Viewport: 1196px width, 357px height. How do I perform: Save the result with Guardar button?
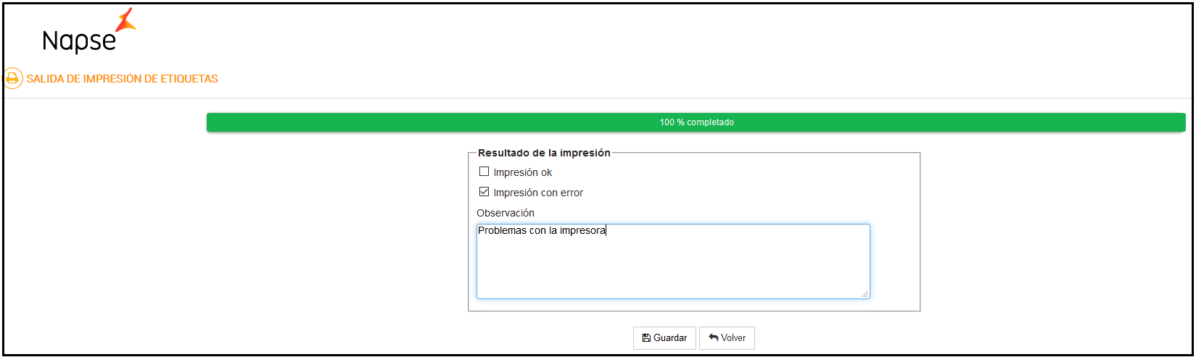(664, 338)
